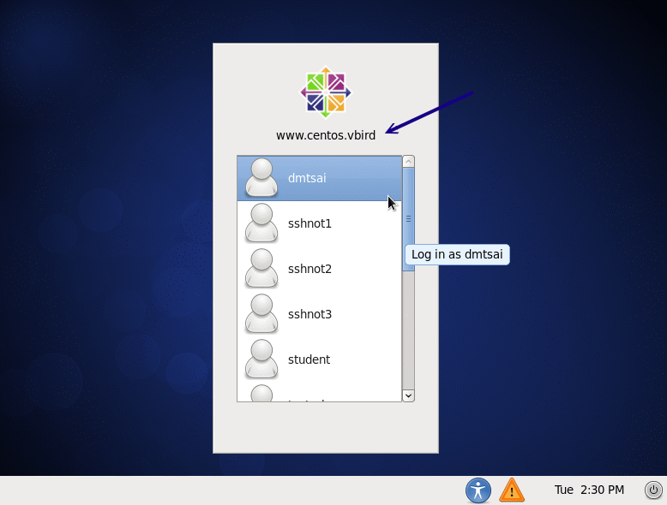Open the power shutdown options button
This screenshot has height=505, width=667.
pos(653,490)
